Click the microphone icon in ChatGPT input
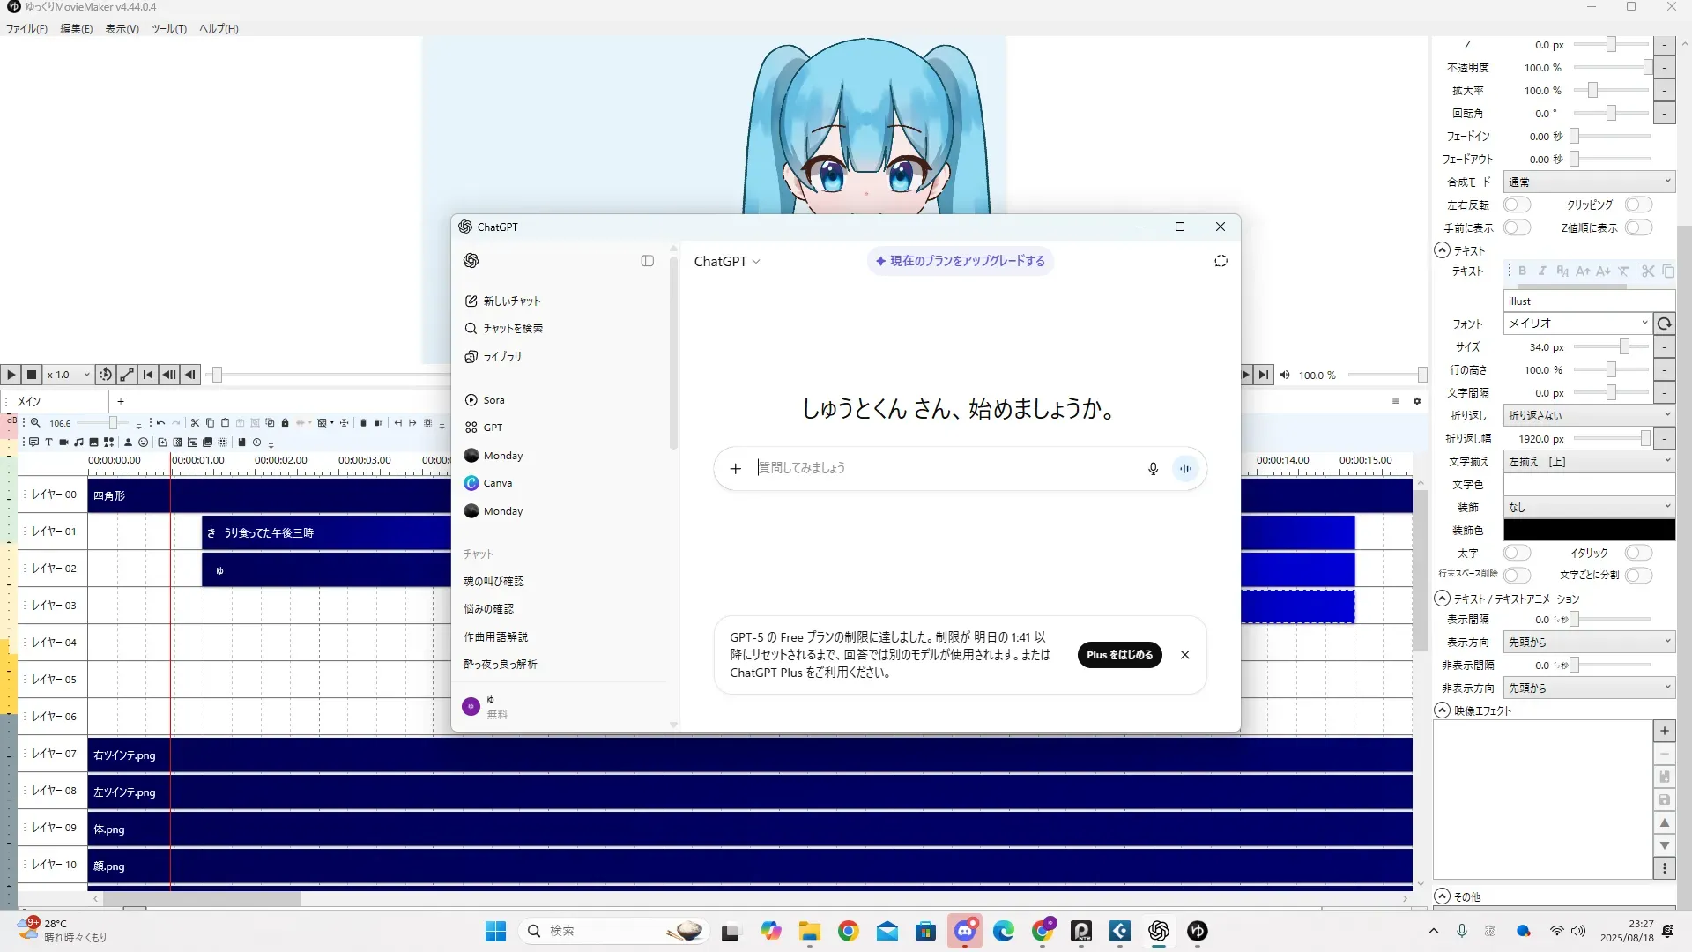1692x952 pixels. (x=1152, y=468)
